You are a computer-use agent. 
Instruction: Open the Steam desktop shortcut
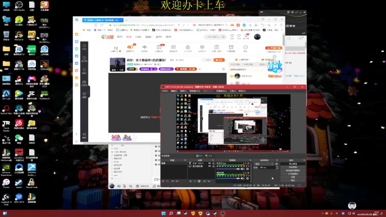19,184
